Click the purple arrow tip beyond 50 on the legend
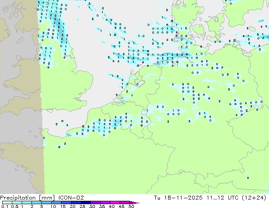This screenshot has width=269, height=208. click(x=134, y=202)
